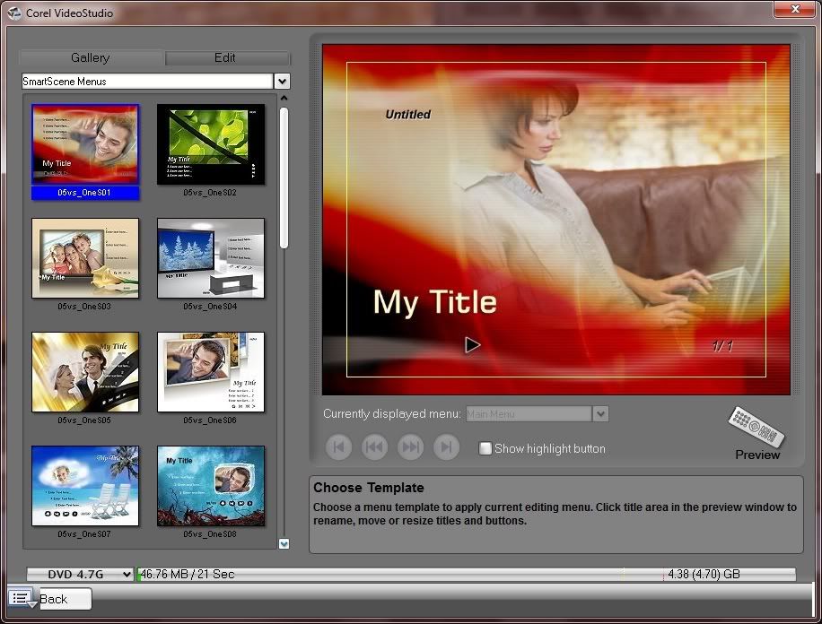Click the Corel VideoStudio title bar icon

[13, 13]
